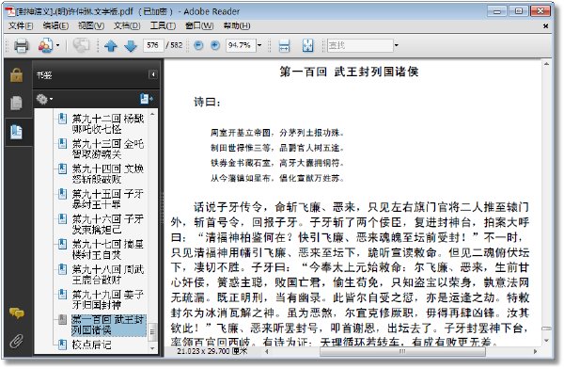Click bookmark icon beside 第九十四回

pyautogui.click(x=63, y=168)
